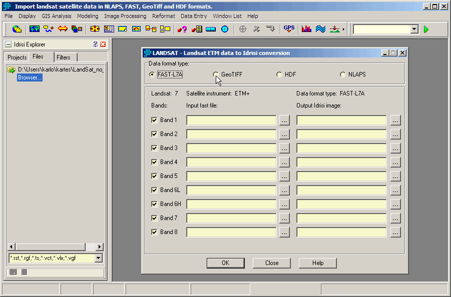Uncheck the Band 1 checkbox

pos(154,120)
